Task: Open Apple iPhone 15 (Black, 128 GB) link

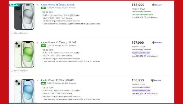Action: pos(58,5)
